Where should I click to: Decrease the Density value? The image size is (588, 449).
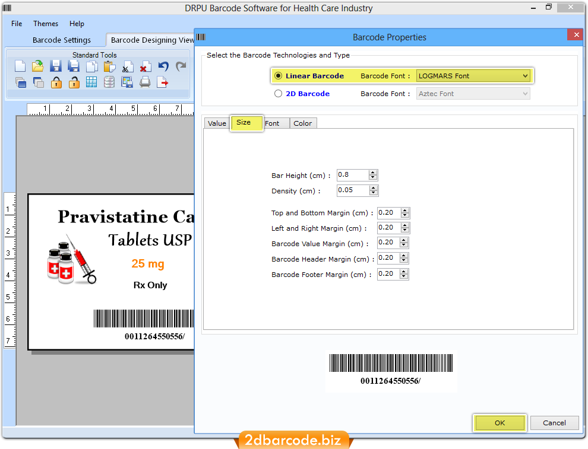[x=373, y=193]
